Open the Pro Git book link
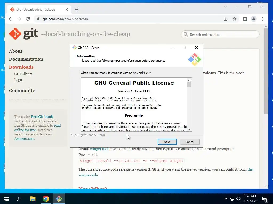 coord(42,117)
